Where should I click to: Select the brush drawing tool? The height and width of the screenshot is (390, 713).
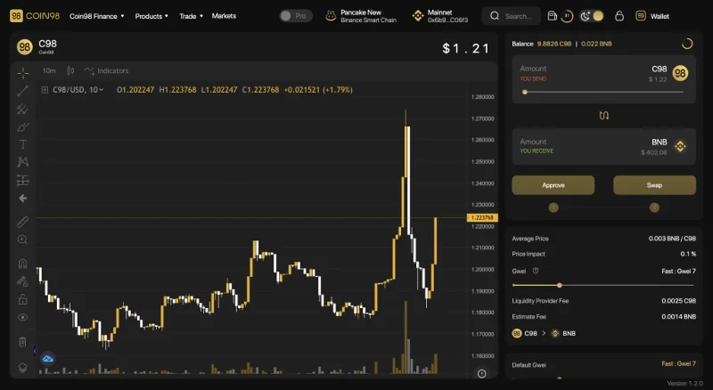(23, 126)
